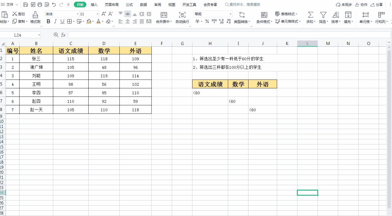Toggle Bold formatting

pyautogui.click(x=48, y=22)
